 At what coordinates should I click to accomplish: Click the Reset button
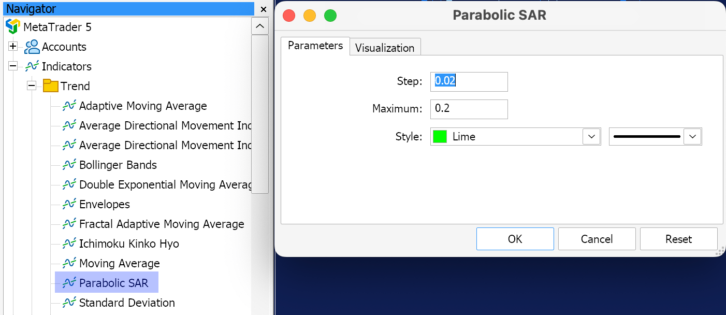[679, 239]
